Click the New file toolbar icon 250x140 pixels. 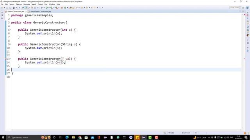point(2,8)
